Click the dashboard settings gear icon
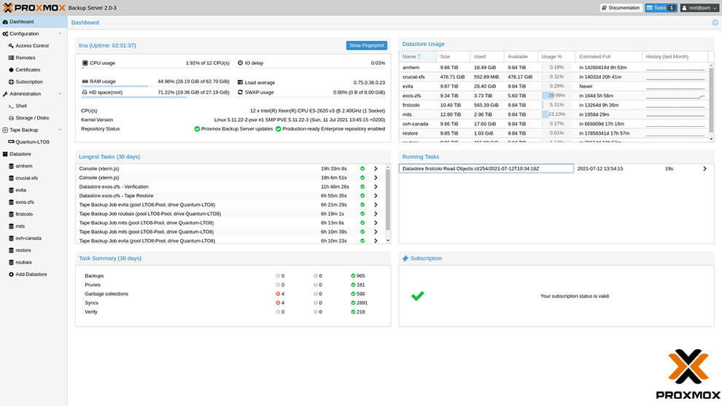Viewport: 722px width, 406px height. coord(715,22)
